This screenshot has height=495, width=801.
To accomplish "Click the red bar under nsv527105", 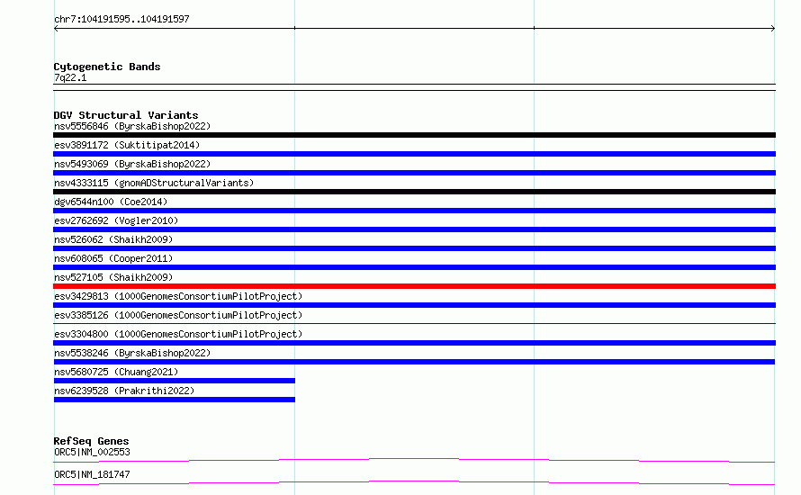I will (x=414, y=286).
